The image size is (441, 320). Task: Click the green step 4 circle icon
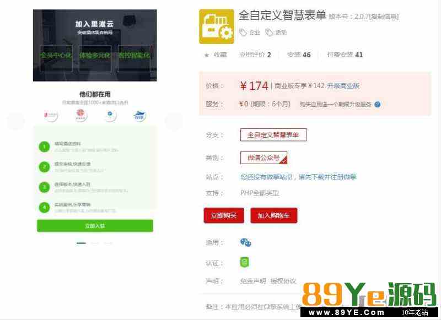coord(44,208)
